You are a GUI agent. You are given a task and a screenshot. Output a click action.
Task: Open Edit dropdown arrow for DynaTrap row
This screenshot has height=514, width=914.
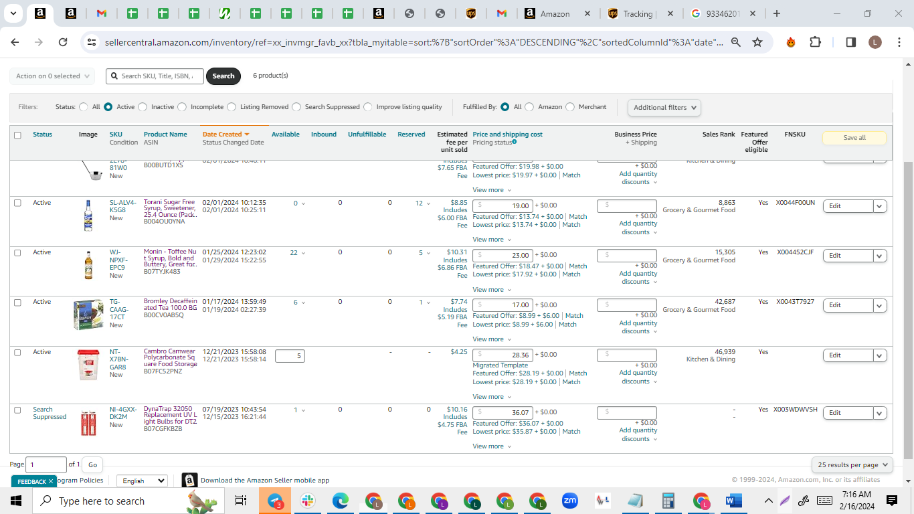[880, 413]
